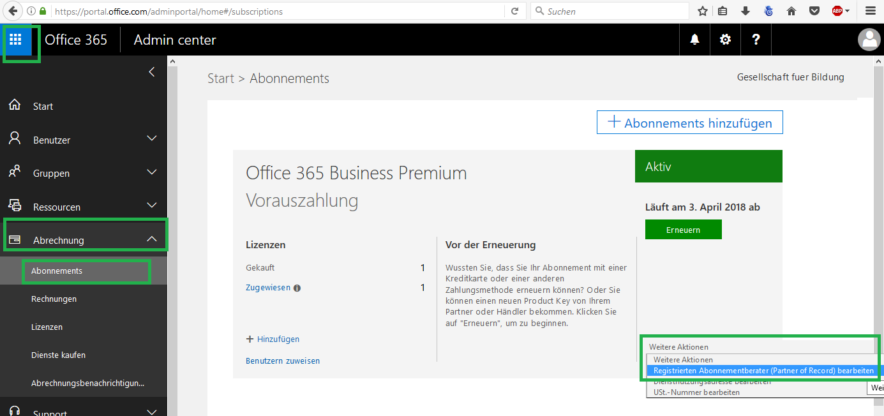Select Registrierten Abonnementberater bearbeiten option
Viewport: 884px width, 416px height.
point(763,371)
